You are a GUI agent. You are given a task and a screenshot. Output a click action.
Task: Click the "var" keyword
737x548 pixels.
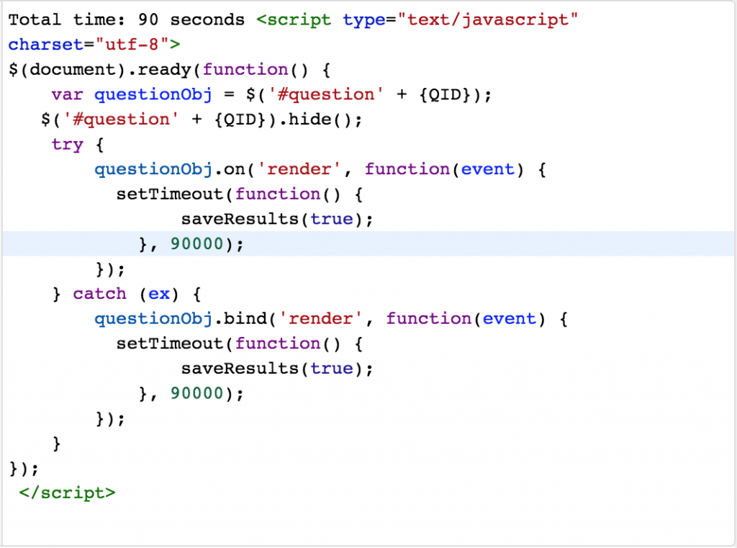tap(67, 94)
